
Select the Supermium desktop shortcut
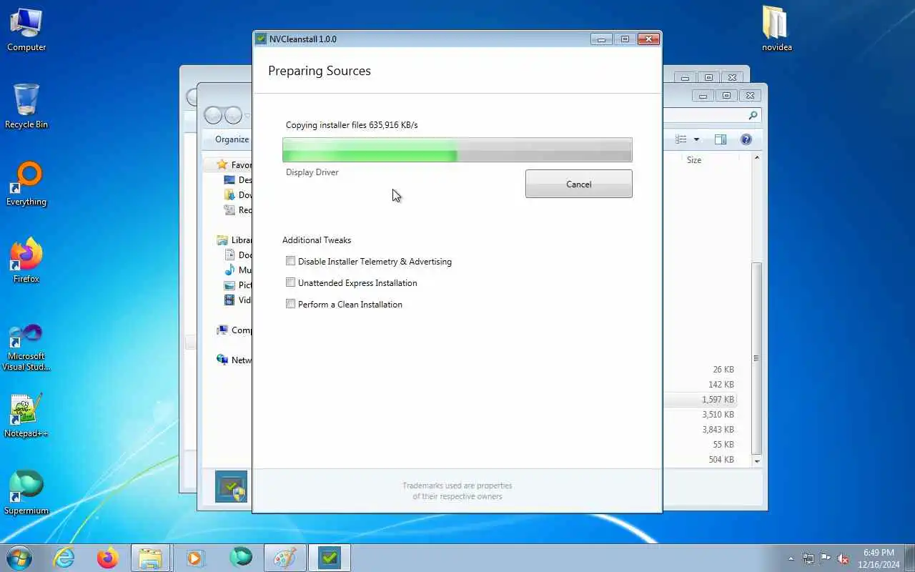tap(26, 493)
